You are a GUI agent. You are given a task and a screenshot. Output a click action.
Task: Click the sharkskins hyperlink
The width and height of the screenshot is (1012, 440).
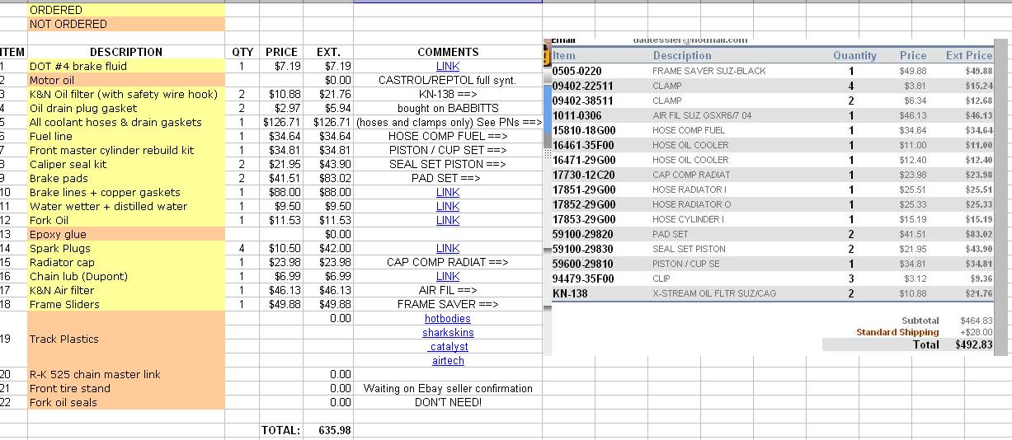point(448,332)
